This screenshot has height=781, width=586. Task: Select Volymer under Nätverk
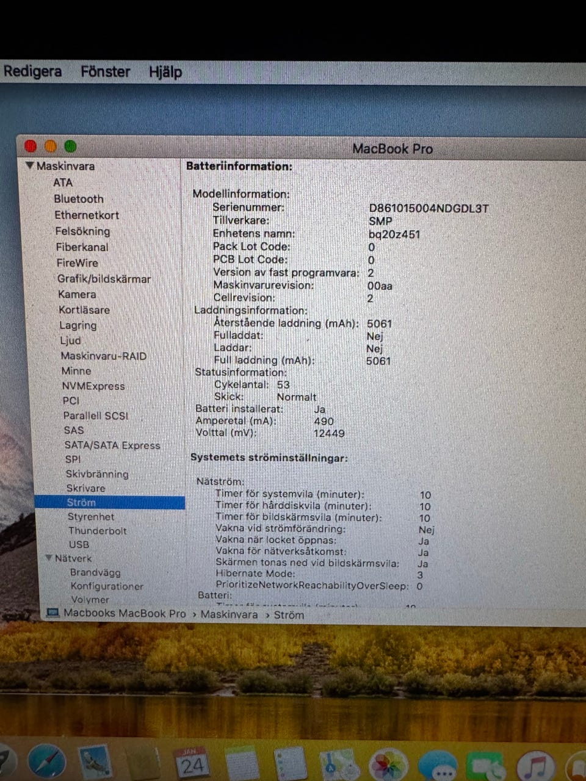[90, 600]
